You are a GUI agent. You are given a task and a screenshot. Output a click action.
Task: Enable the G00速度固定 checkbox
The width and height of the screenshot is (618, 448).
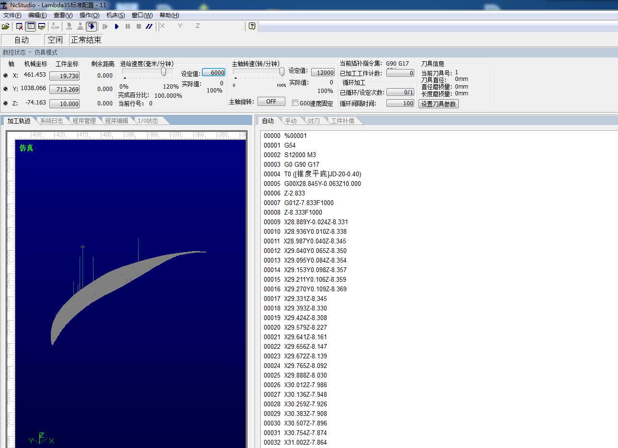(x=295, y=103)
